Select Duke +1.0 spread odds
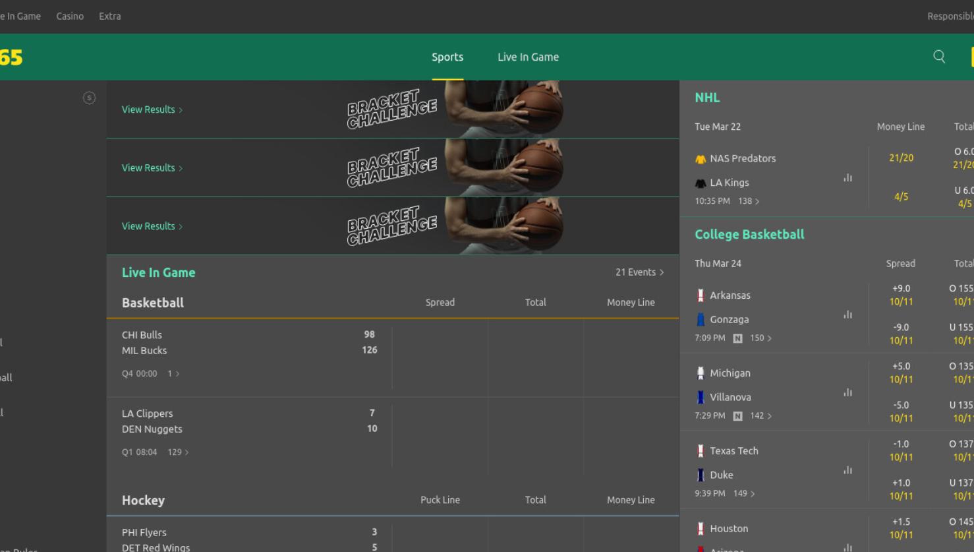974x552 pixels. (x=901, y=490)
